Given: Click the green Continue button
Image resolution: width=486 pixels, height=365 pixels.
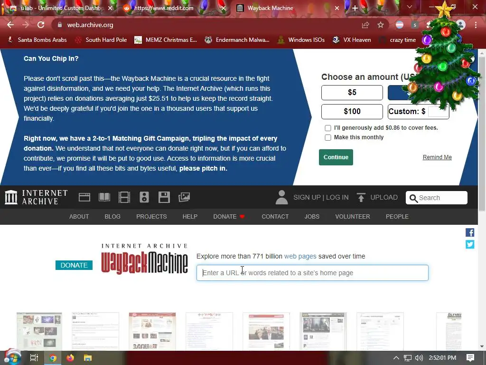Looking at the screenshot, I should click(x=336, y=157).
